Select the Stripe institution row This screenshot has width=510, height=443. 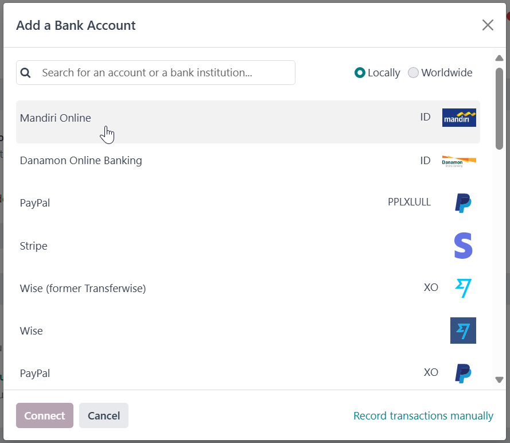(248, 246)
